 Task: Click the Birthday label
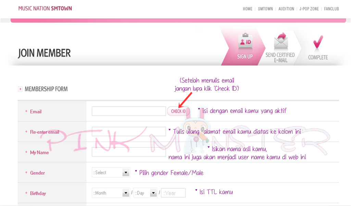[x=38, y=193]
